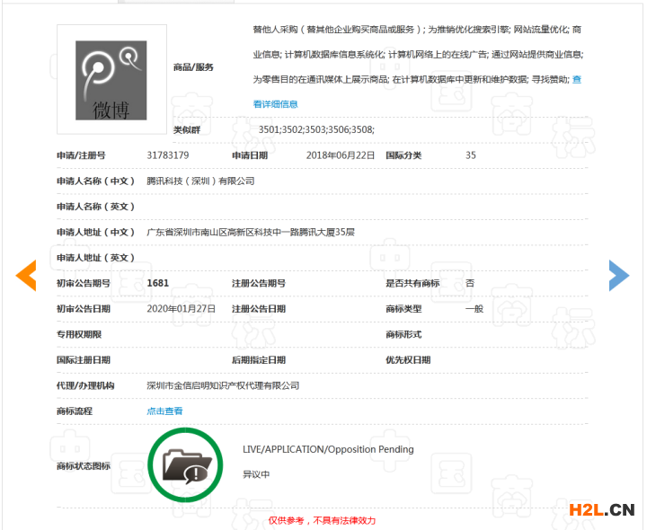Click the 申请人地址（英文） label
This screenshot has height=530, width=647.
coord(96,258)
